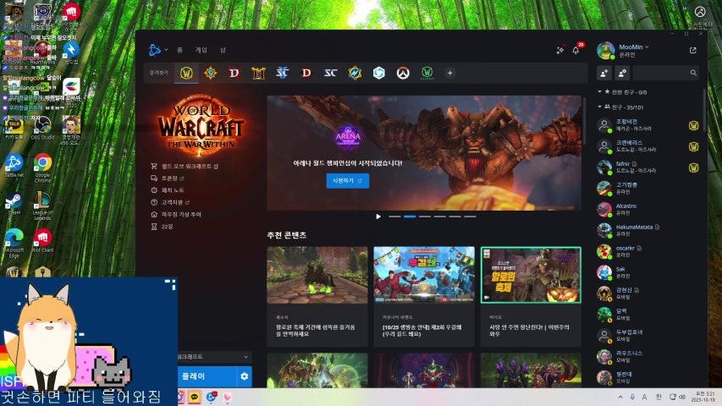This screenshot has width=722, height=406.
Task: Open OBS Studio desktop shortcut
Action: (42, 128)
